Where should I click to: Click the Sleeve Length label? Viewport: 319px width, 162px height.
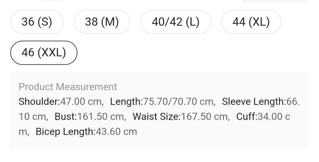pyautogui.click(x=254, y=102)
